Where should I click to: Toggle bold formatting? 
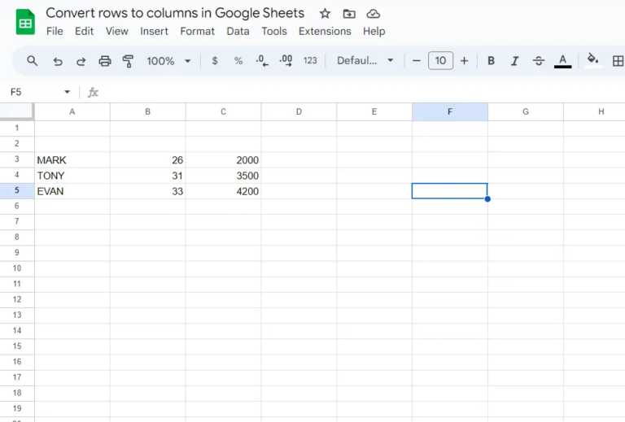(491, 61)
